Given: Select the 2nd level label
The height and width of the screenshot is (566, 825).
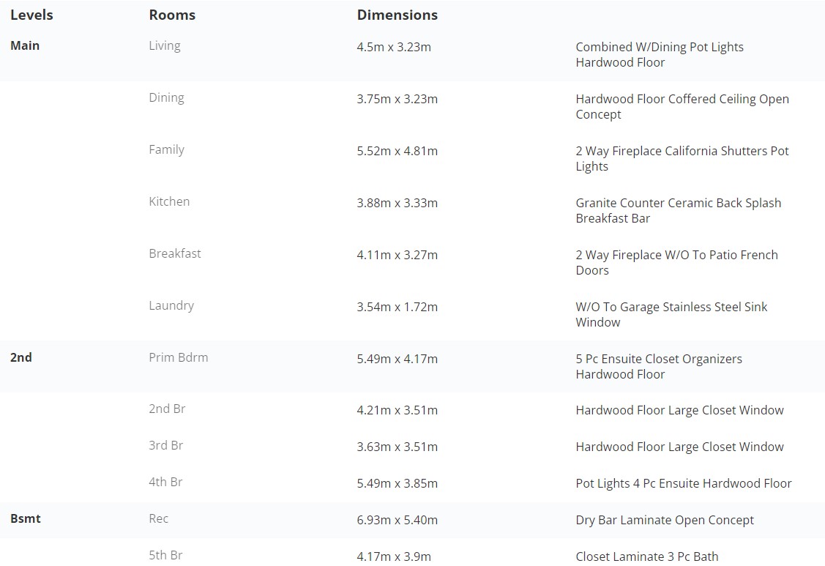Looking at the screenshot, I should (x=21, y=357).
